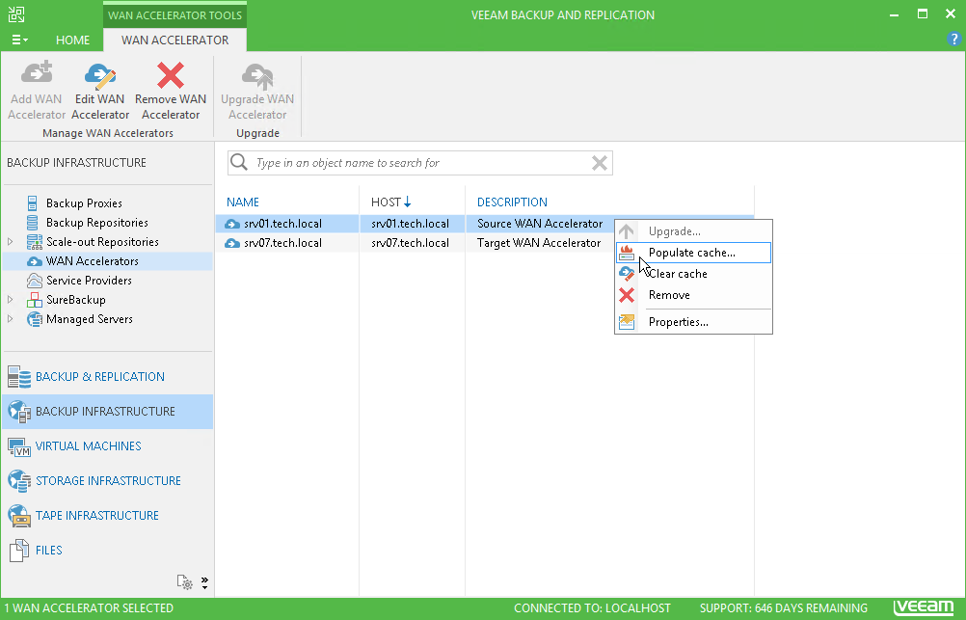Open navigation pane options gear icon
Image resolution: width=966 pixels, height=620 pixels.
(x=185, y=582)
